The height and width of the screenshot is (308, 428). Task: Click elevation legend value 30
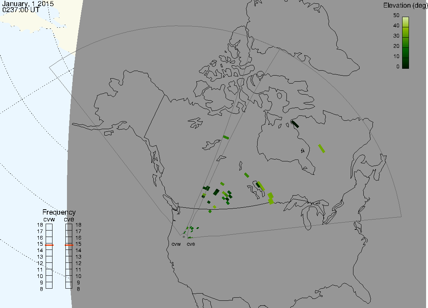coord(396,36)
